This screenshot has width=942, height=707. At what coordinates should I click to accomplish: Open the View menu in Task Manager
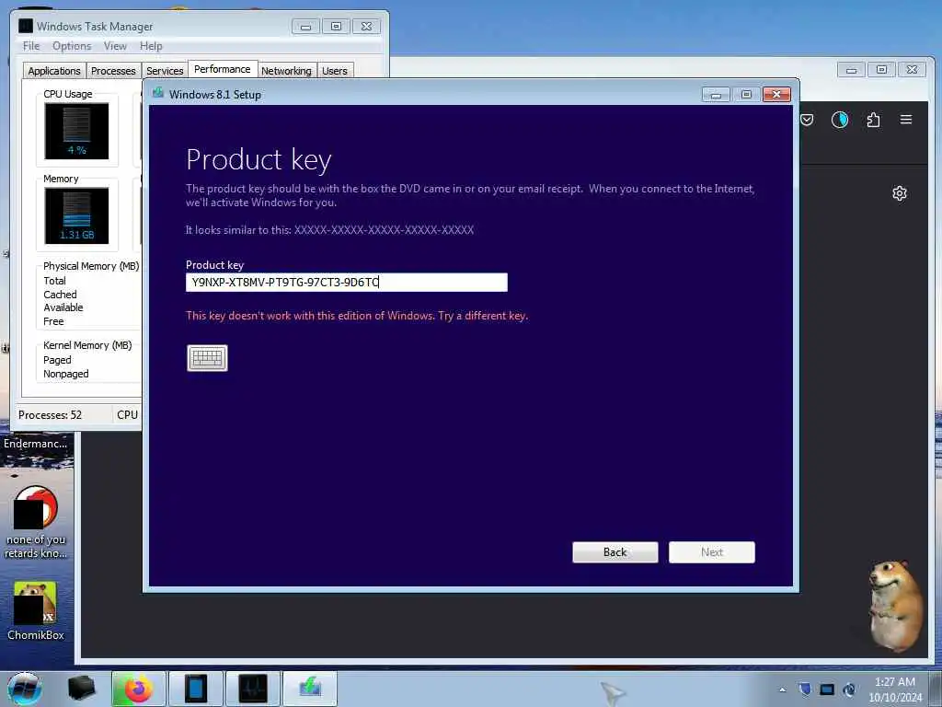(x=115, y=46)
